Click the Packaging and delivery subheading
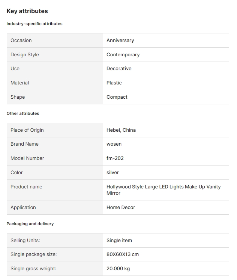Image resolution: width=237 pixels, height=280 pixels. coord(30,224)
